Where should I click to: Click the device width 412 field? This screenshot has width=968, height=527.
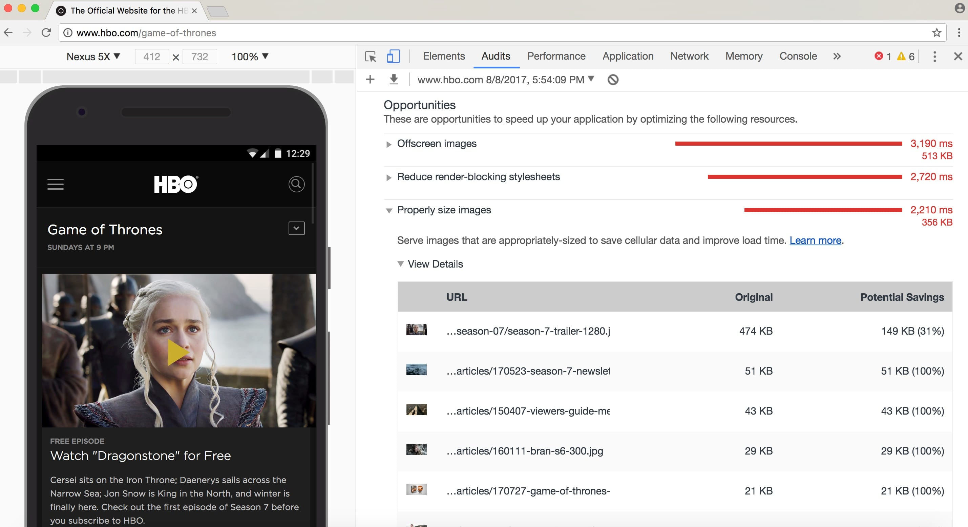[x=152, y=56]
